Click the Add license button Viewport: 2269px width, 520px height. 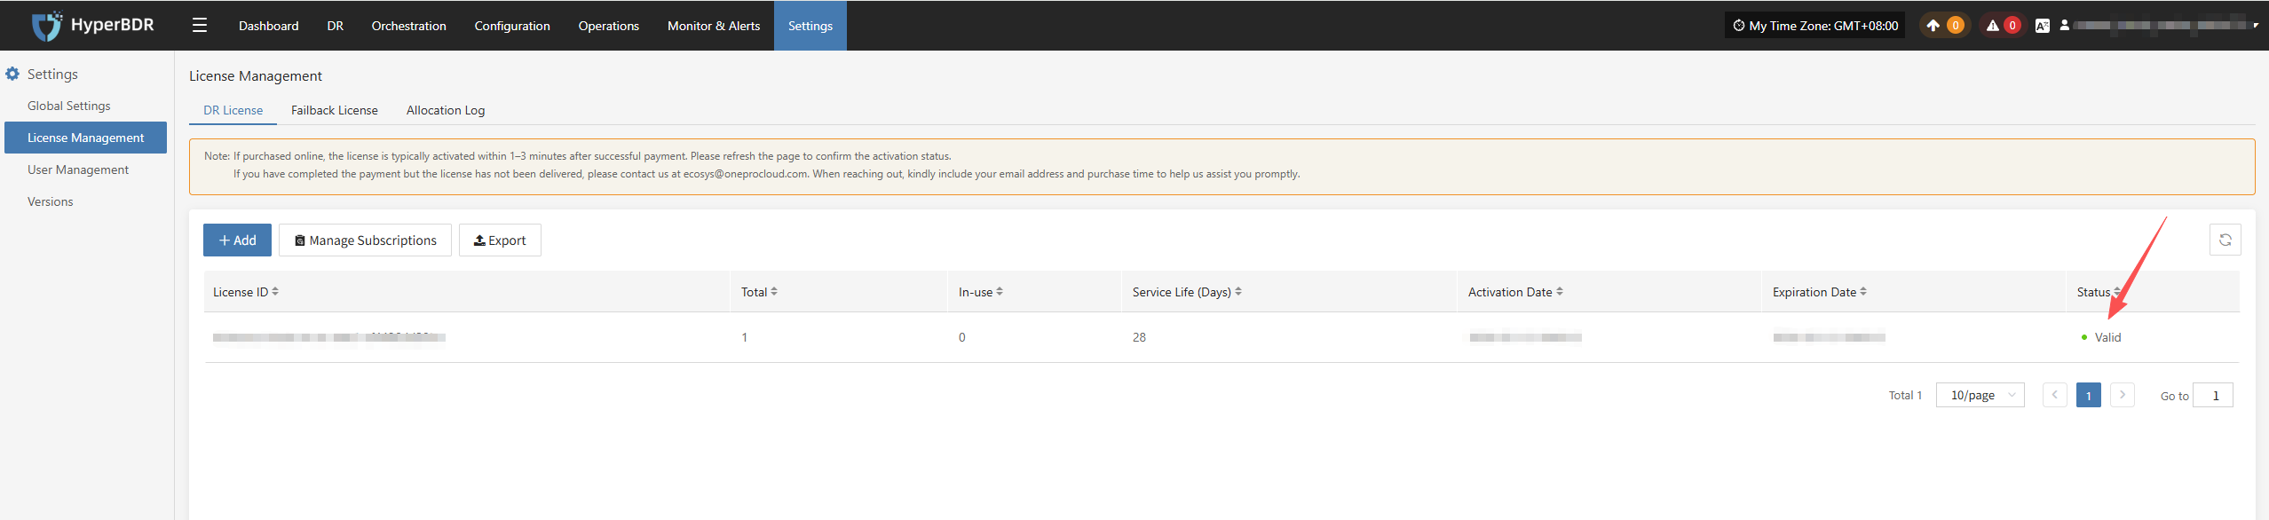(x=237, y=240)
